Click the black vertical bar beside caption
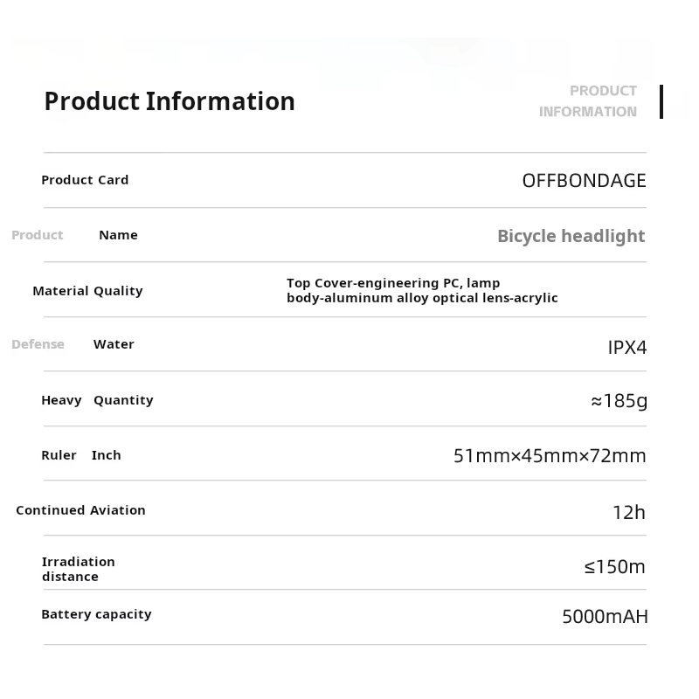This screenshot has height=699, width=699. click(x=661, y=101)
